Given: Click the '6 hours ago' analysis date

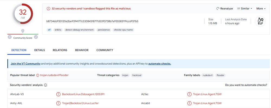Looking at the screenshot, I should 232,23.
